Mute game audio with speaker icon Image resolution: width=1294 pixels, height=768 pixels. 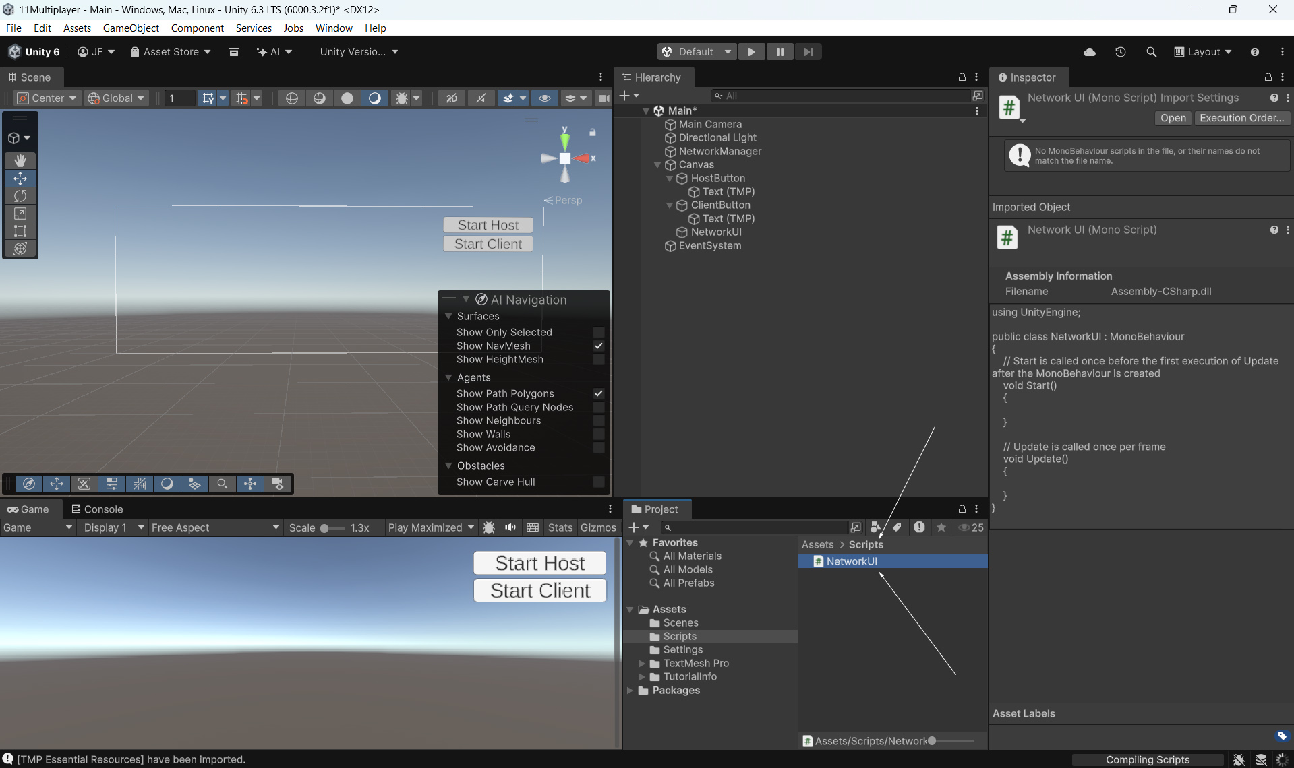click(510, 527)
